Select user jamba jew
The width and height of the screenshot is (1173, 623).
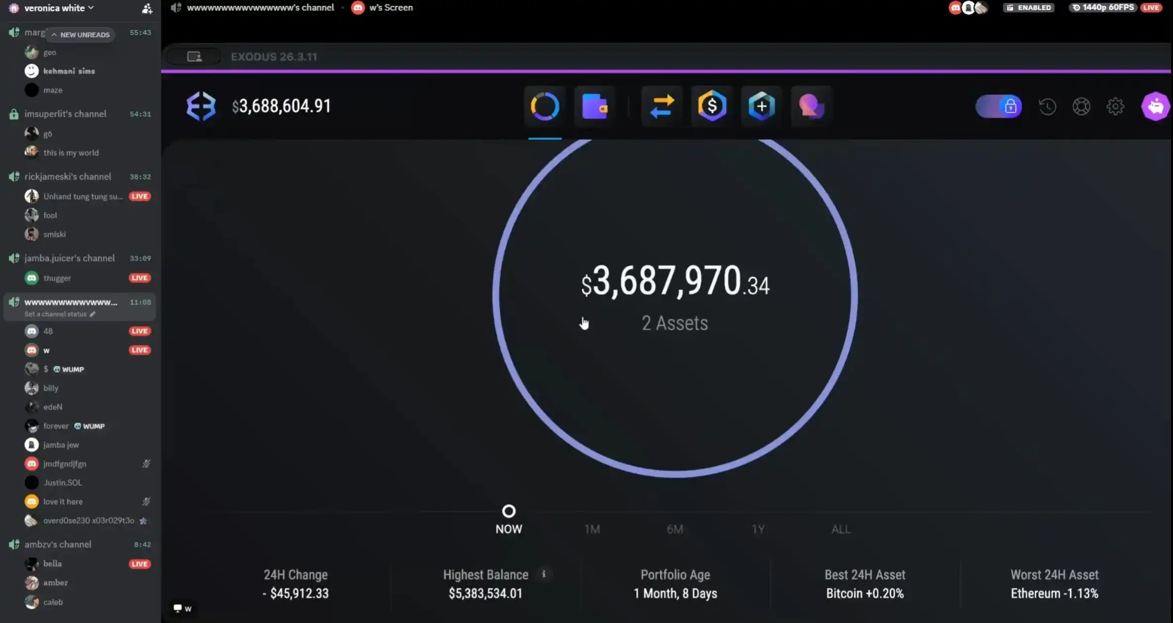(x=61, y=445)
